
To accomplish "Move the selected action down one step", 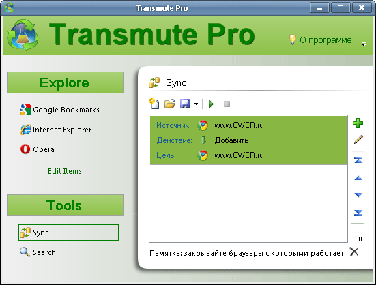I will point(358,195).
